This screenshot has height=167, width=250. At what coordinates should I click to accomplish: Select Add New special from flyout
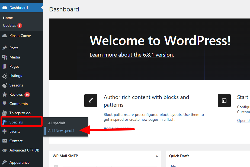pyautogui.click(x=61, y=131)
